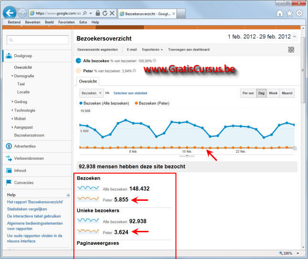Open the browser zoom level dropdown arrow
Viewport: 308px width, 259px height.
pyautogui.click(x=298, y=253)
